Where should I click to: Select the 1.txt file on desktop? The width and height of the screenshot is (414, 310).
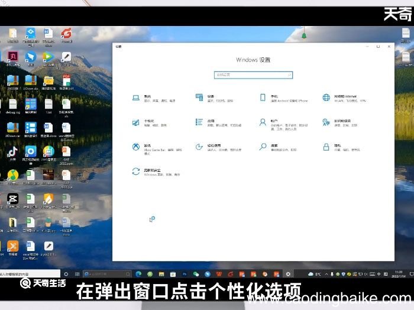click(48, 106)
